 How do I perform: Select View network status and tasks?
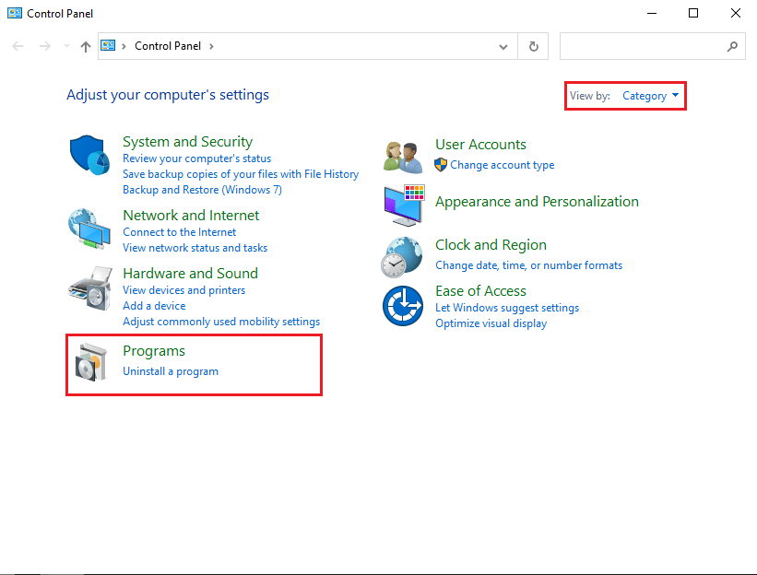(x=195, y=248)
